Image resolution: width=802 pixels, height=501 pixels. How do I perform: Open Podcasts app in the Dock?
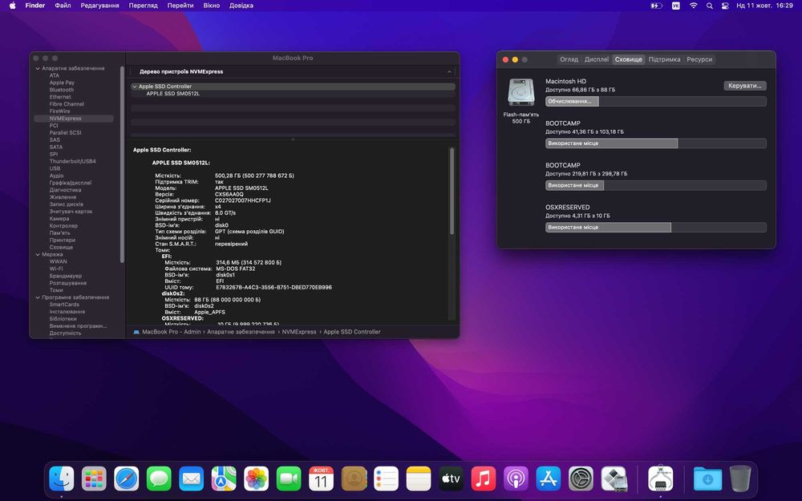516,479
